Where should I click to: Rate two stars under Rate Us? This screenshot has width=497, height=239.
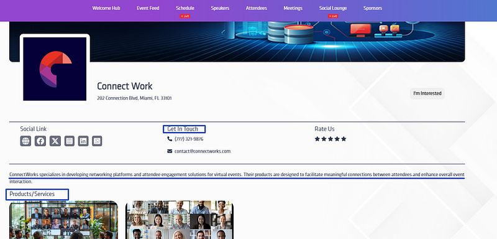[x=324, y=139]
